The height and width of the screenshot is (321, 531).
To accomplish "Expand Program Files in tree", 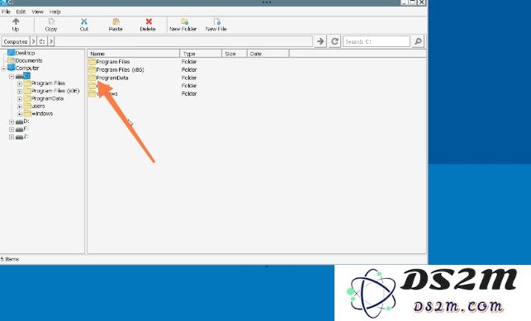I will [x=20, y=83].
